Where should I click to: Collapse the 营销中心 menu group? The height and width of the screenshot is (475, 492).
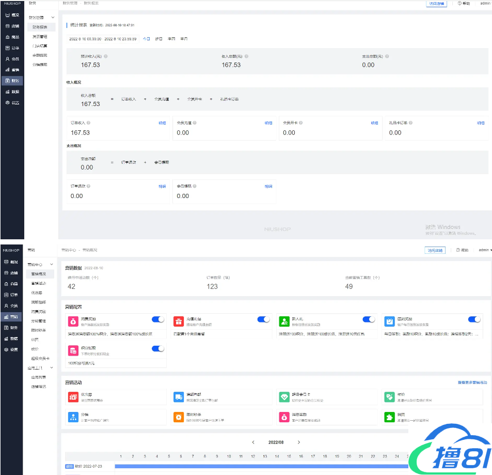tap(52, 265)
